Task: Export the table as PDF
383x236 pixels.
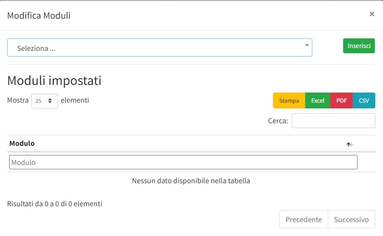Action: tap(341, 101)
